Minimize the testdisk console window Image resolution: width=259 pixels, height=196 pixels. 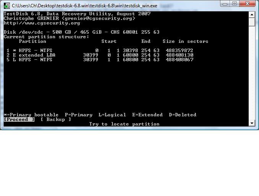click(x=225, y=4)
